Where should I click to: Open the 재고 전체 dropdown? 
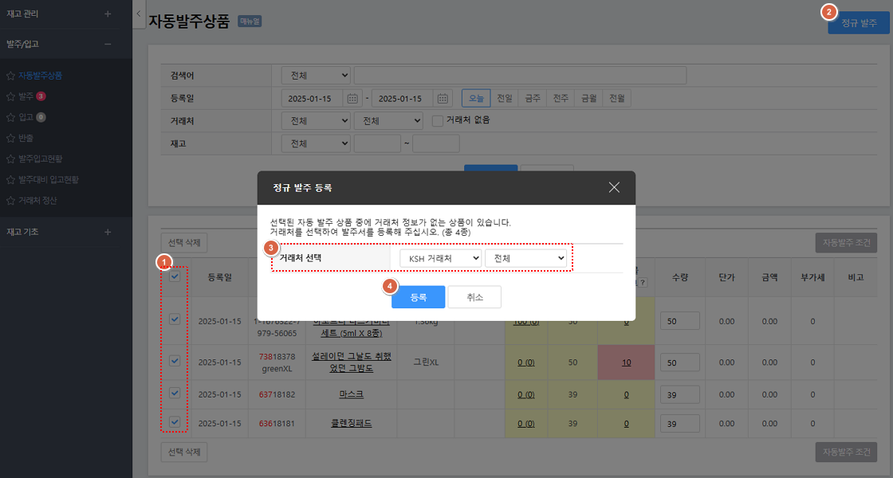[x=316, y=143]
